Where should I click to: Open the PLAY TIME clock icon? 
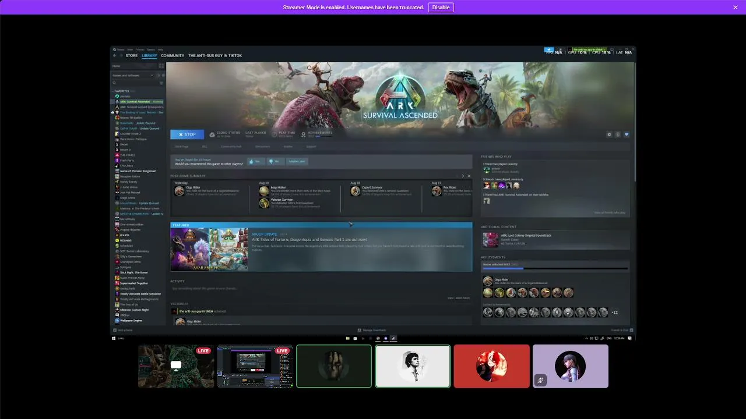[275, 134]
